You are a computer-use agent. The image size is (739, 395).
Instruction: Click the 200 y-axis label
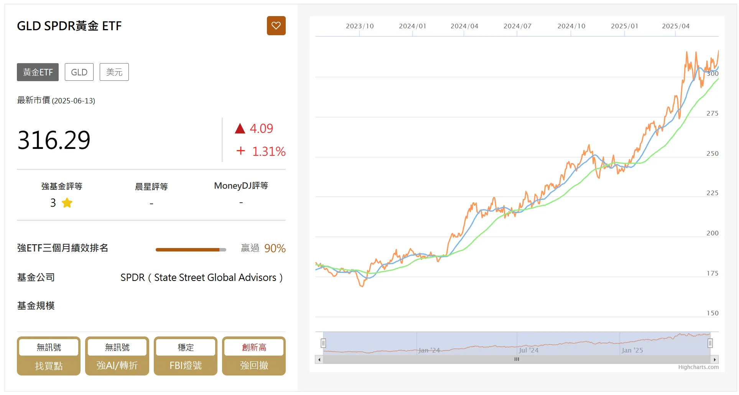pos(713,233)
